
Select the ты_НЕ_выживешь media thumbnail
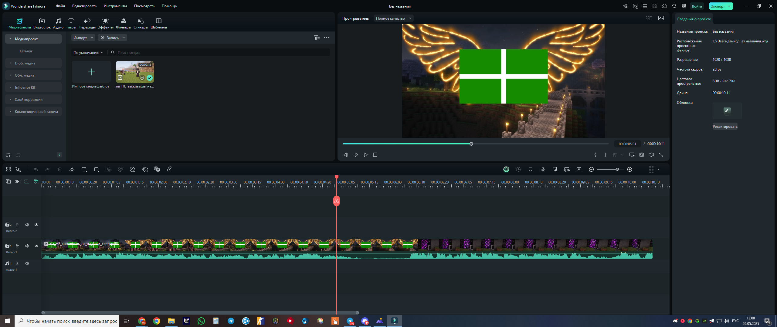135,72
